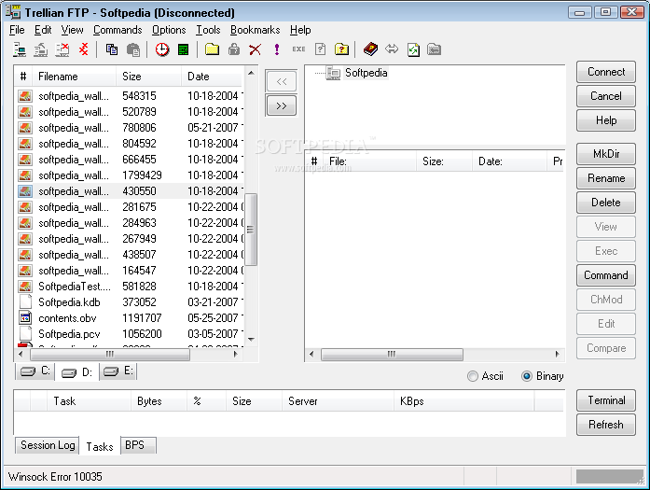This screenshot has height=490, width=650.
Task: Open the Tools menu
Action: 208,30
